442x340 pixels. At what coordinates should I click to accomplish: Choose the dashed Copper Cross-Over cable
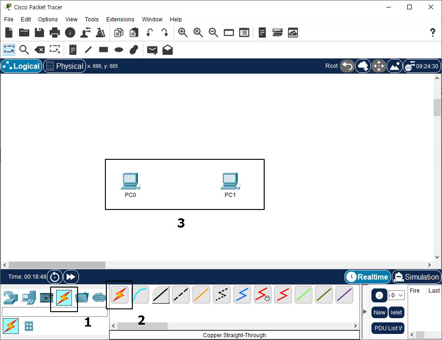tap(181, 295)
